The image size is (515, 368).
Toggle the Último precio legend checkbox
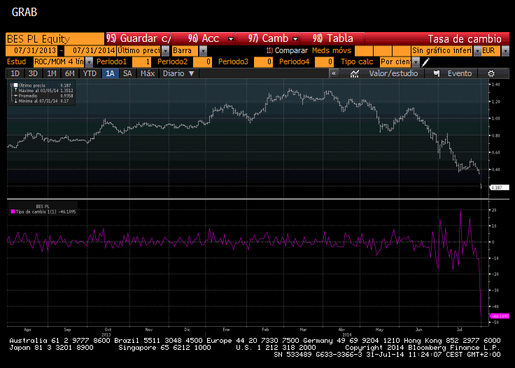[x=15, y=85]
